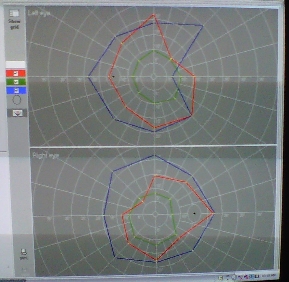
Task: Toggle the green isopter checkbox
Action: (15, 82)
